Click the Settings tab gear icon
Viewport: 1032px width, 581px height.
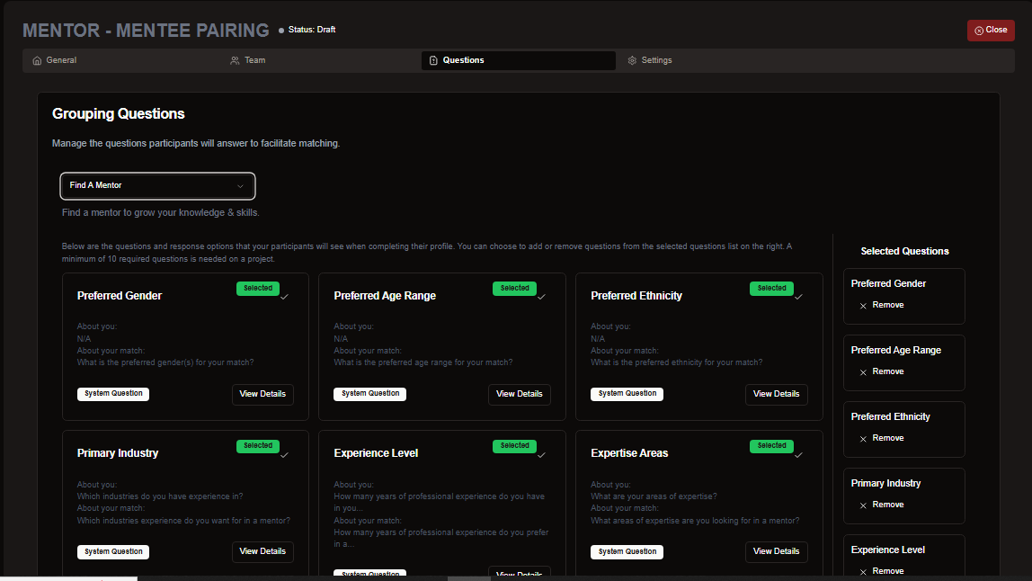[x=632, y=61]
